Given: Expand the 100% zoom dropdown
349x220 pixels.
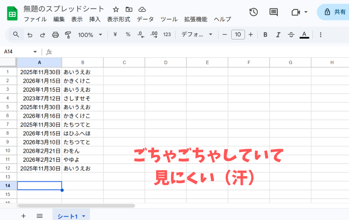Looking at the screenshot, I should click(90, 35).
